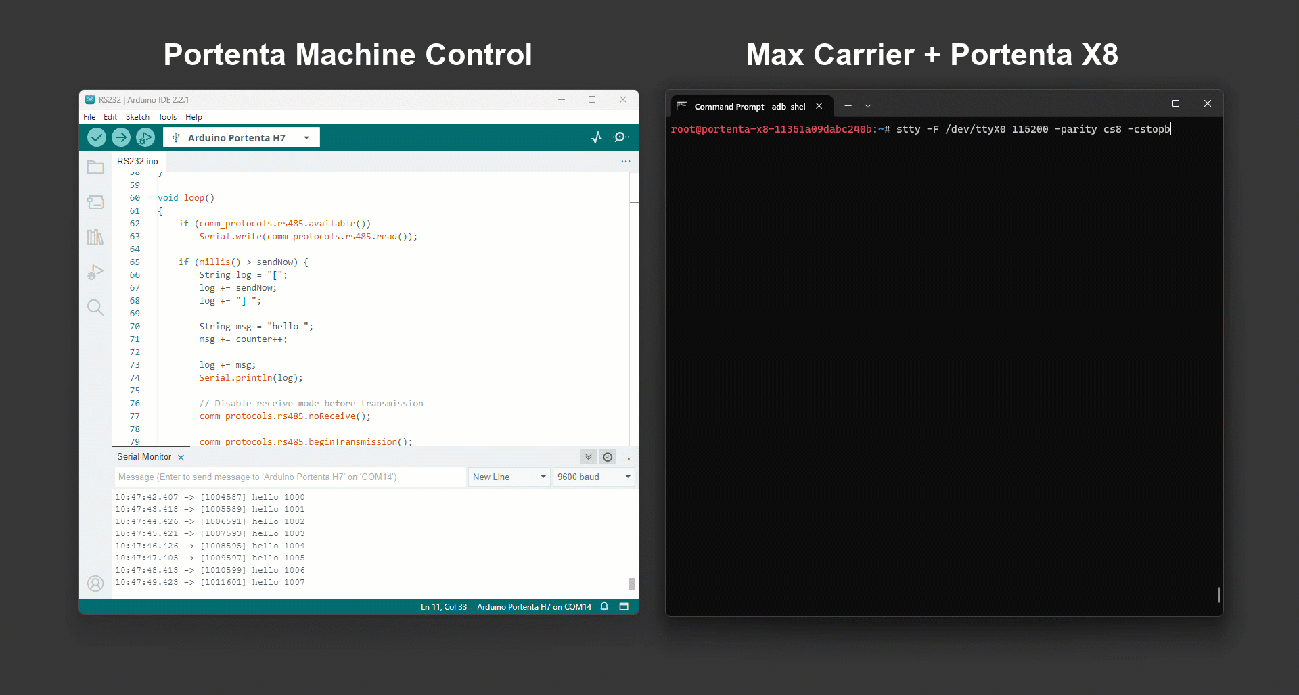Clear the Serial Monitor output
The height and width of the screenshot is (695, 1299).
pos(626,457)
